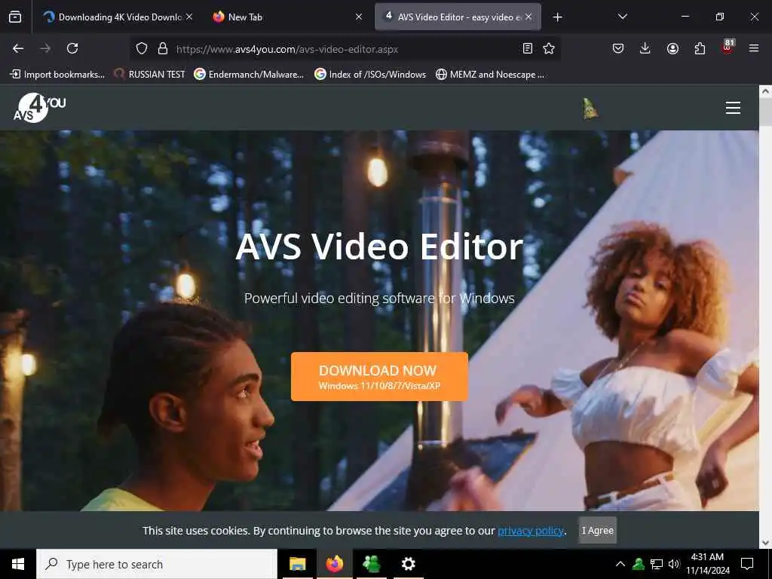Open a new tab with plus button
772x579 pixels.
[x=557, y=17]
